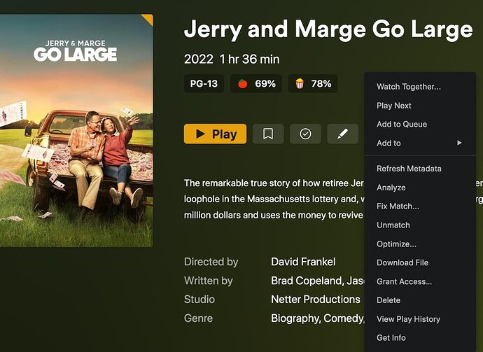This screenshot has width=483, height=352.
Task: Click the Jerry & Marge Go Large poster
Action: coord(76,130)
